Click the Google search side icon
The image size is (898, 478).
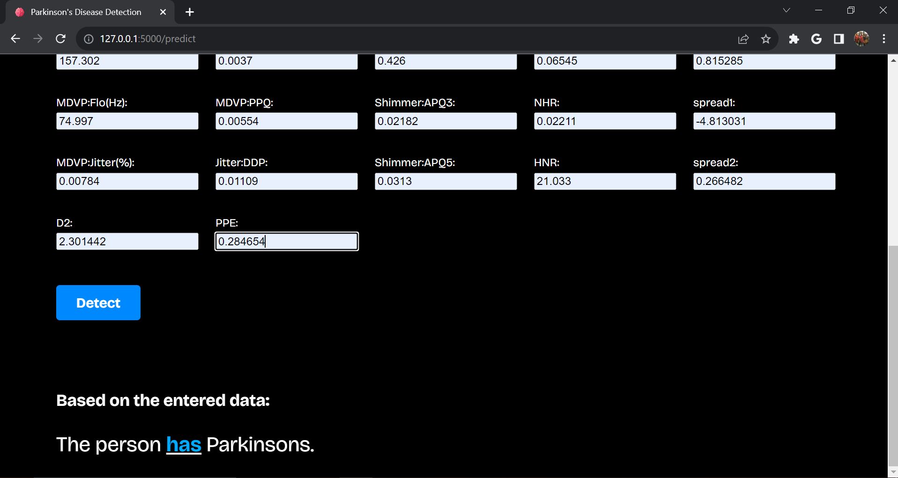point(816,39)
